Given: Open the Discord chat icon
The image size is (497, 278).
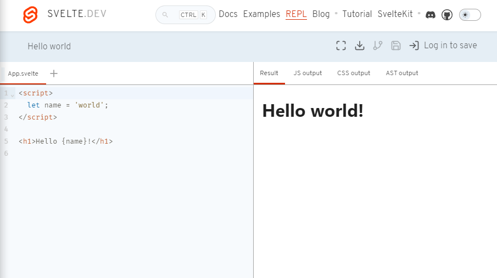Looking at the screenshot, I should point(430,15).
